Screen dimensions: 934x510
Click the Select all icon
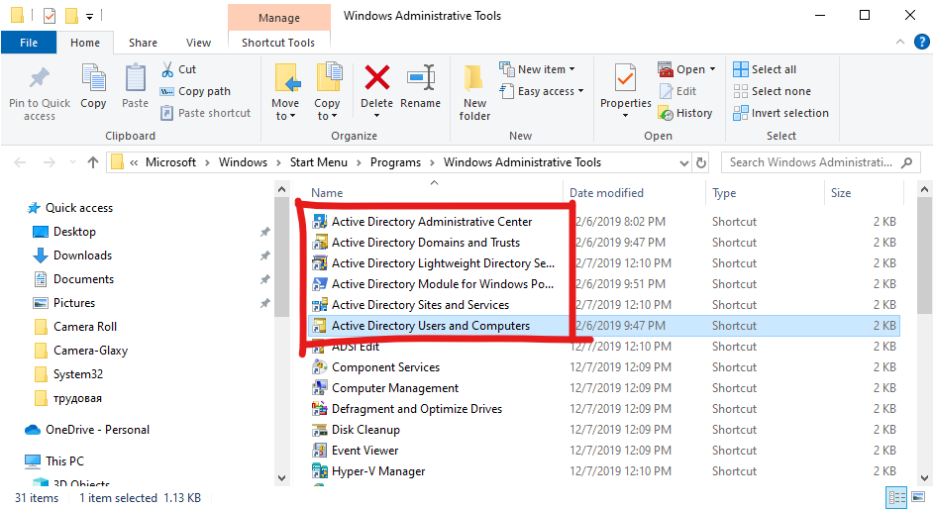pos(741,69)
